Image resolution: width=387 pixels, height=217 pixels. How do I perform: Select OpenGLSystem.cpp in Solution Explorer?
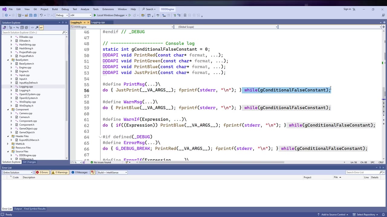(30, 94)
